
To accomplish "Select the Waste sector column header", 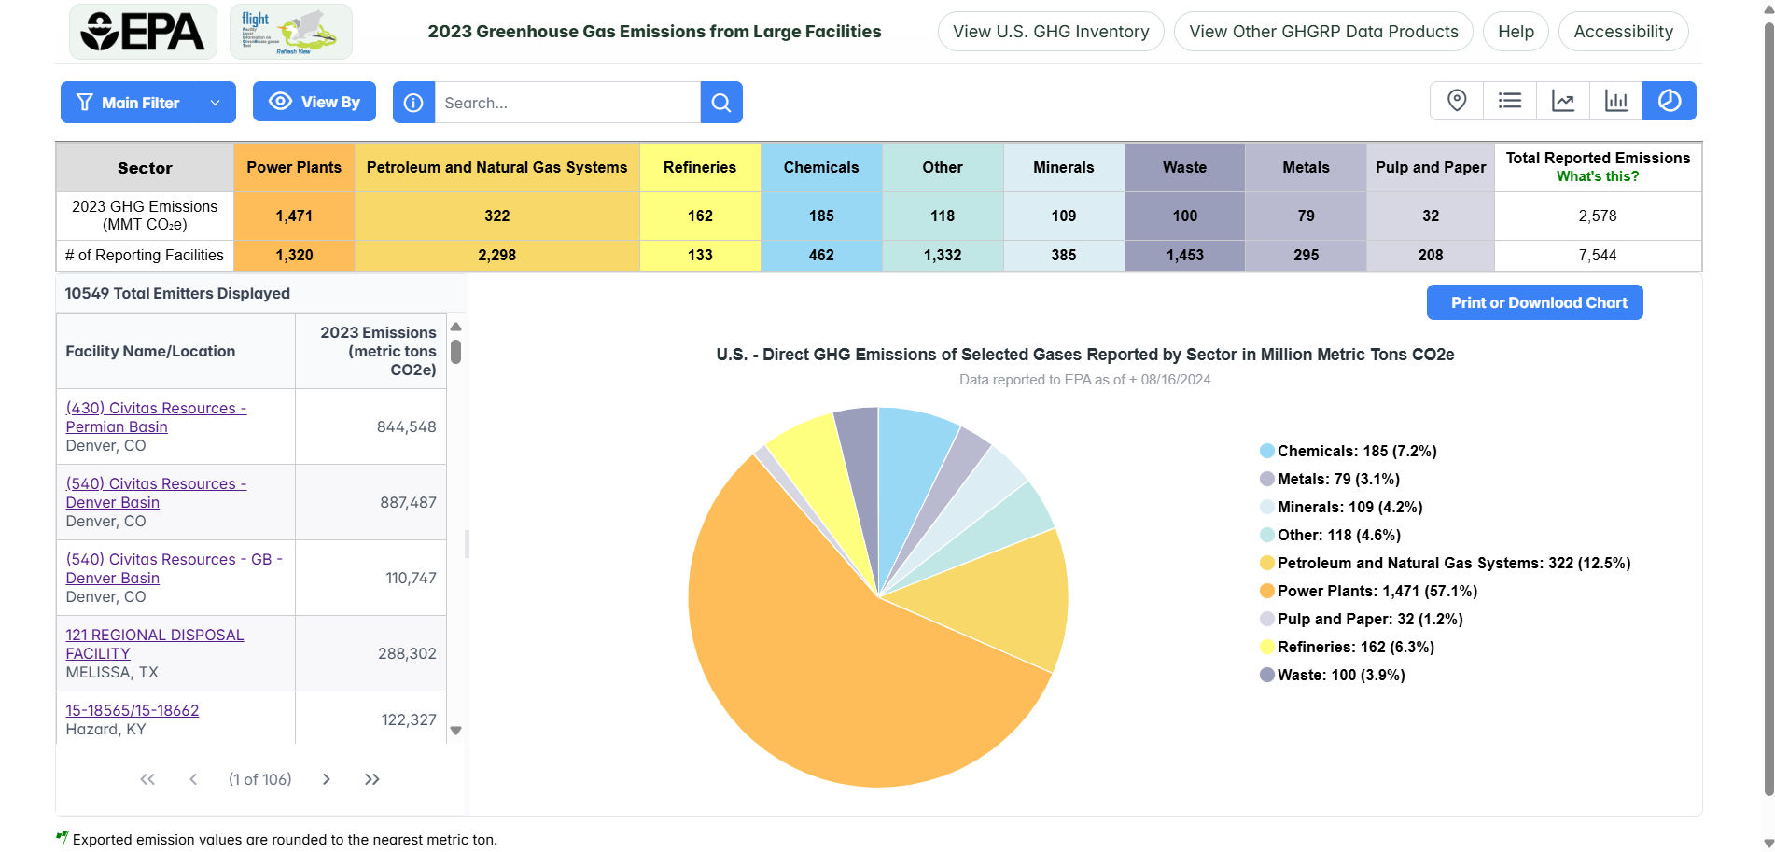I will [1183, 167].
